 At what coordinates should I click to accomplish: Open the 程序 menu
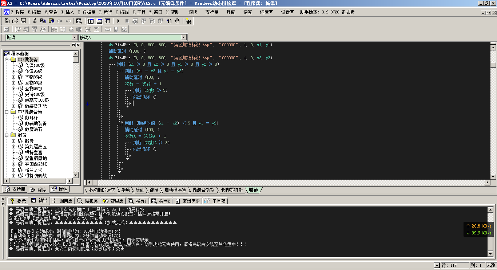click(x=17, y=12)
